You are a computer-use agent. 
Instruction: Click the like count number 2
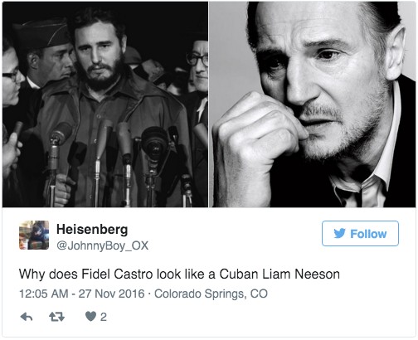click(x=104, y=317)
